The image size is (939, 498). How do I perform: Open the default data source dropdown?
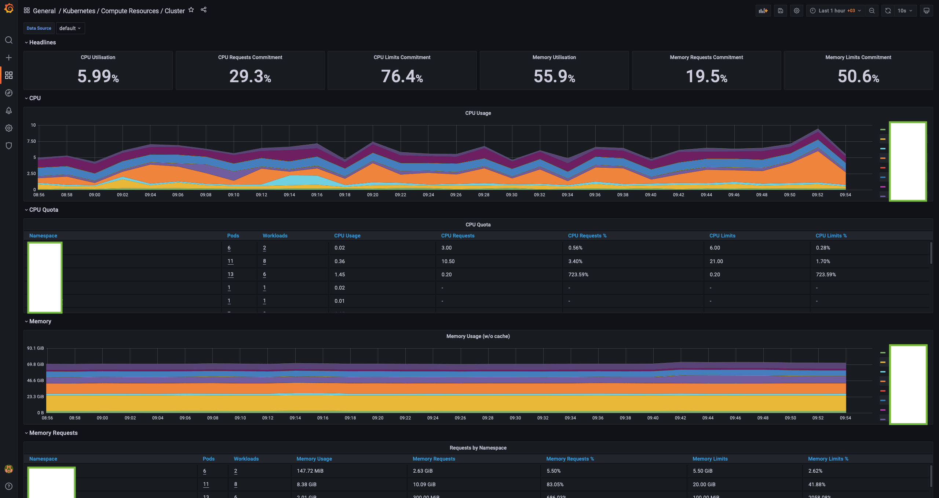[70, 28]
